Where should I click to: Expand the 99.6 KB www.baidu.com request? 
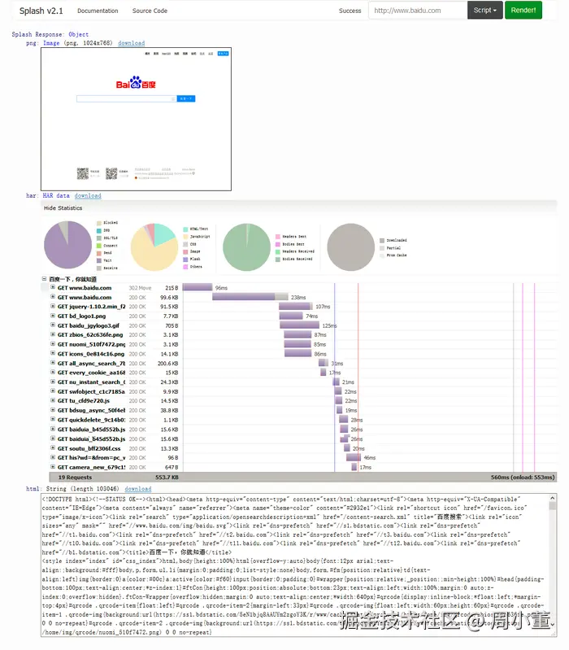(x=53, y=297)
